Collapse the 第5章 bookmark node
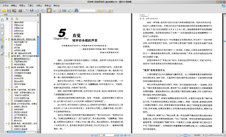This screenshot has width=226, height=137. tap(6, 56)
